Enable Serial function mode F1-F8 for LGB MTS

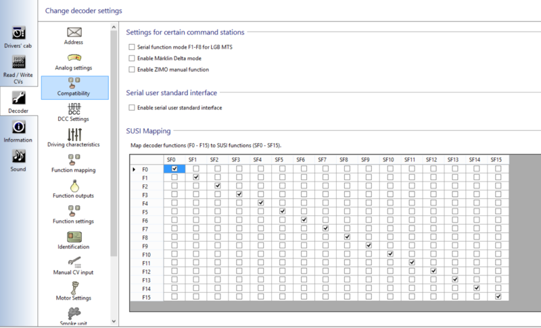click(x=131, y=47)
